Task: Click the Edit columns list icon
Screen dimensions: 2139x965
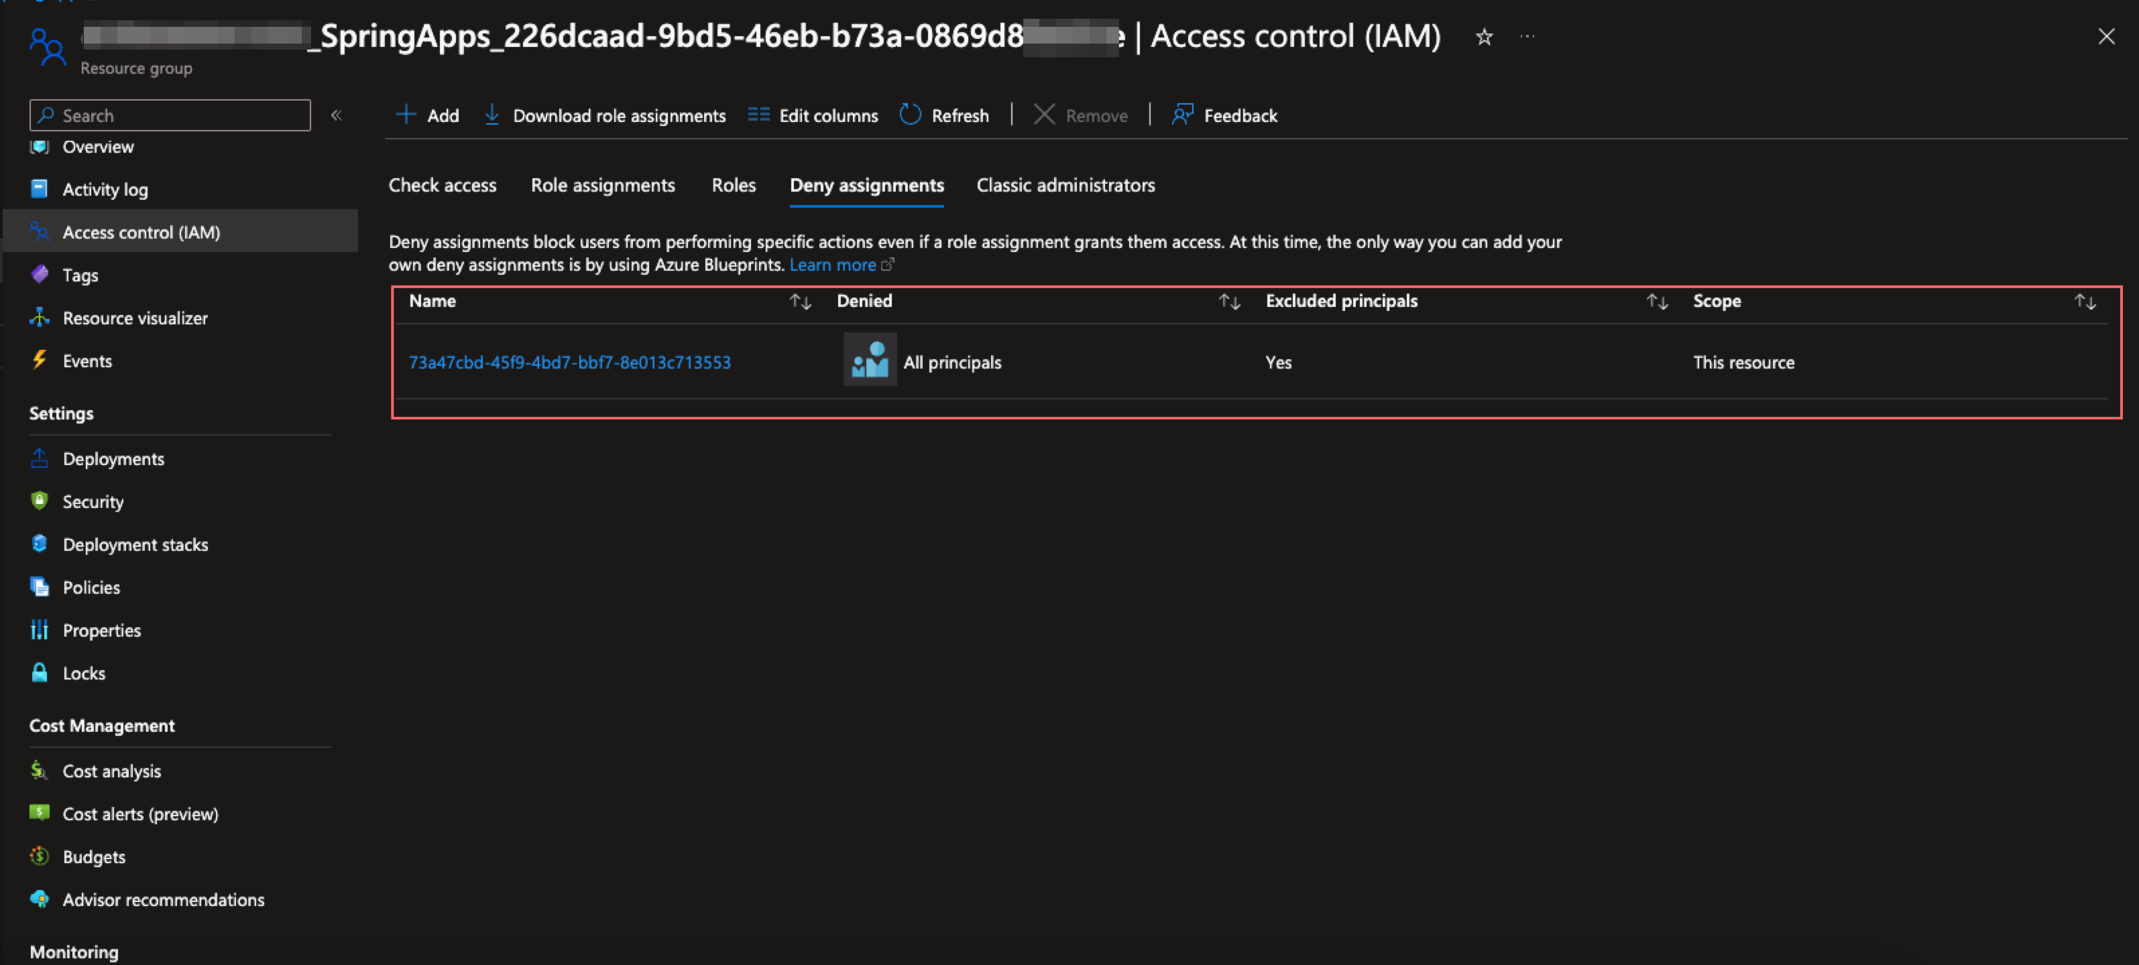Action: click(x=758, y=115)
